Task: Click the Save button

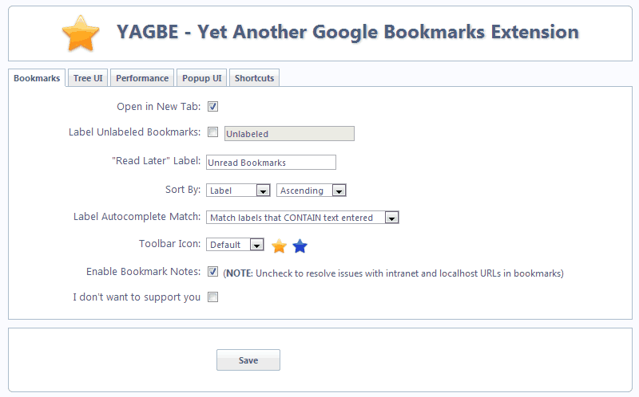Action: pos(248,360)
